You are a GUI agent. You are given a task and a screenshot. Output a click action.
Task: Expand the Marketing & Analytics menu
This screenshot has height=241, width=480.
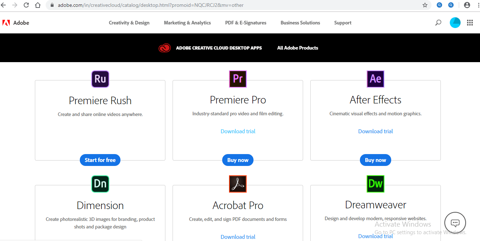pyautogui.click(x=187, y=23)
